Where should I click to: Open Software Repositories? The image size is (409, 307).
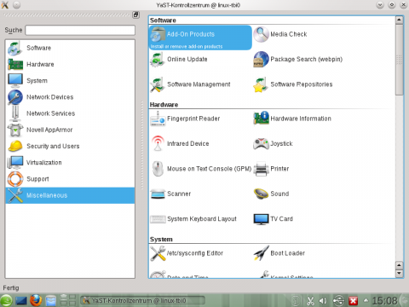(293, 84)
